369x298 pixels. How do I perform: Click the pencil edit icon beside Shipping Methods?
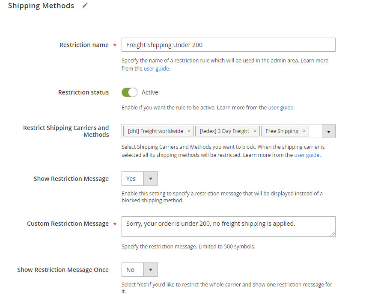[84, 6]
